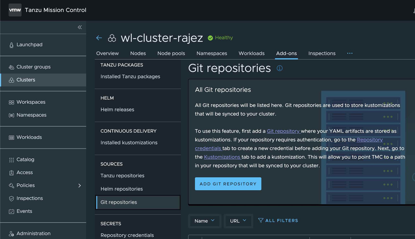Follow the Git repository link
The image size is (415, 239).
coord(283,131)
